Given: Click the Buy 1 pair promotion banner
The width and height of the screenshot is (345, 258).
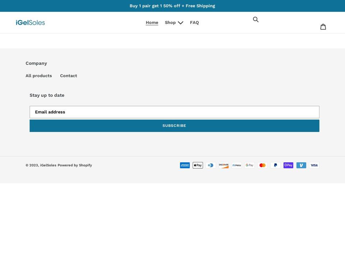Looking at the screenshot, I should pos(172,6).
